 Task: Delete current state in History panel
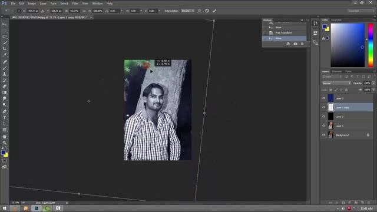(302, 44)
